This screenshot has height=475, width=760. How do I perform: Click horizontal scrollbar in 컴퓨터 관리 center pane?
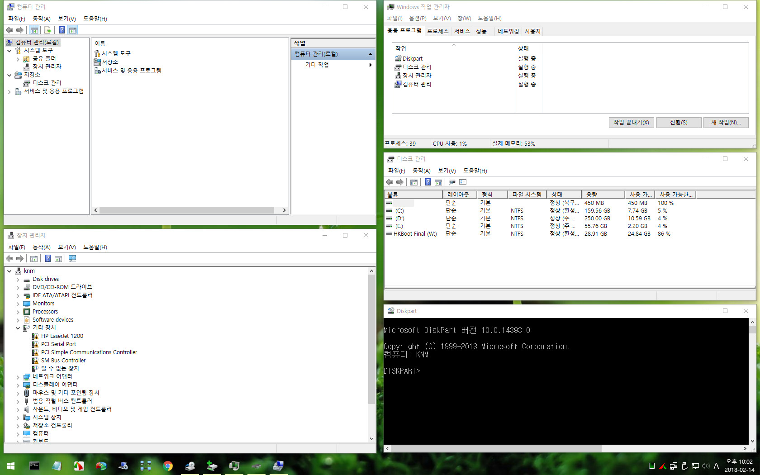pyautogui.click(x=187, y=210)
